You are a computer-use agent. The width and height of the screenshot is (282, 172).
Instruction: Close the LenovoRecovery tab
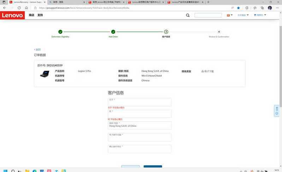point(45,2)
